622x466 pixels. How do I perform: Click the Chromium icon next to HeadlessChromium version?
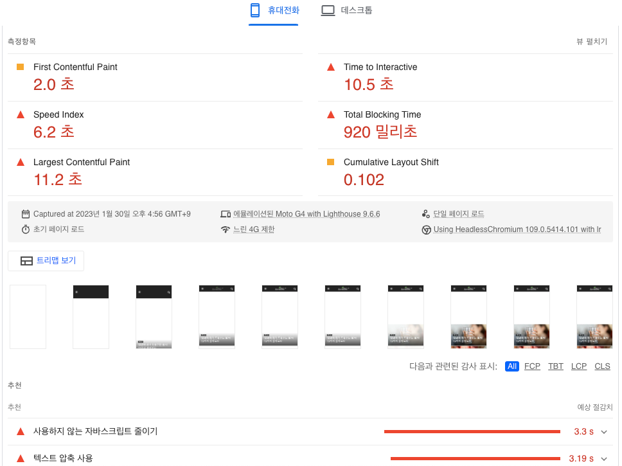426,229
